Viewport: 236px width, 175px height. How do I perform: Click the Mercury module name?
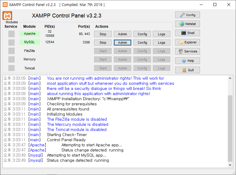30,59
